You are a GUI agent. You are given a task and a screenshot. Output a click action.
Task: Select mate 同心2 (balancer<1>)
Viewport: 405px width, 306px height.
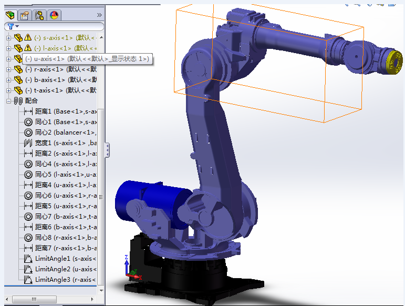pos(66,132)
